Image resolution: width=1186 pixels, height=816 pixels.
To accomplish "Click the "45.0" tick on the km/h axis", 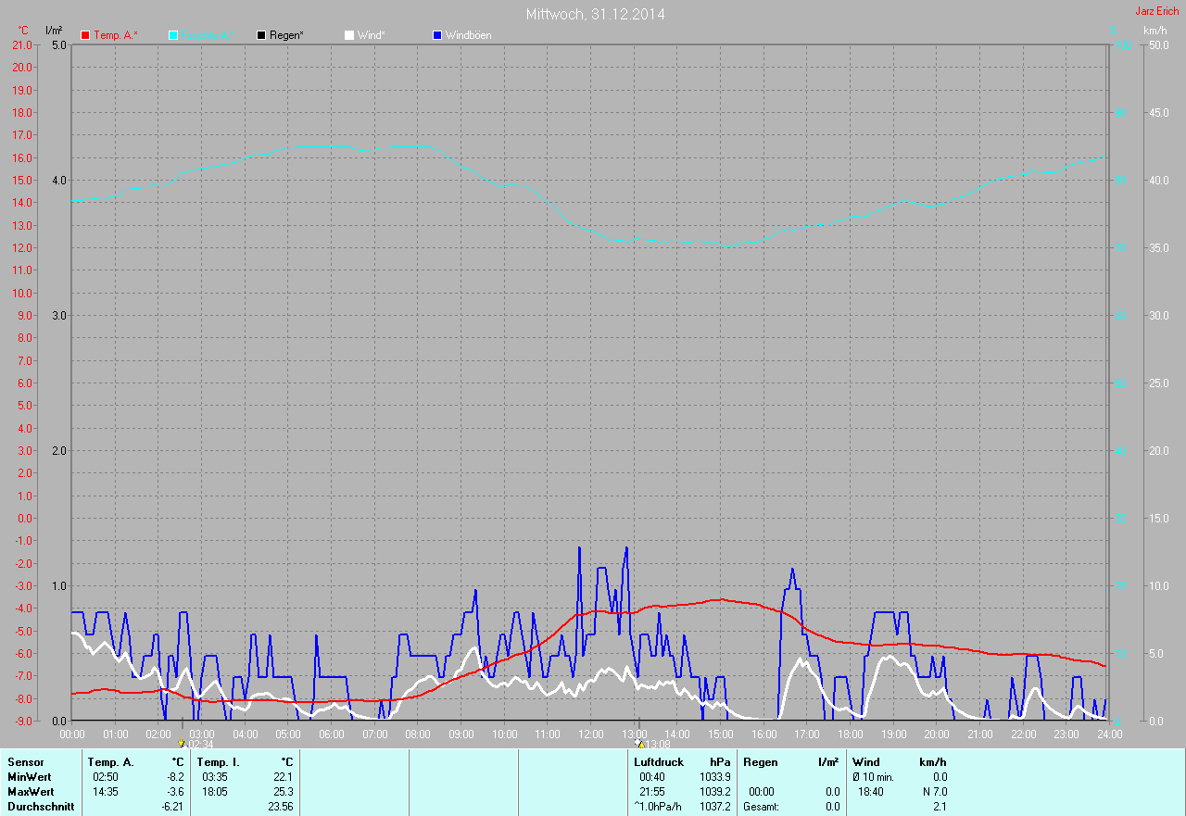I will click(1158, 113).
